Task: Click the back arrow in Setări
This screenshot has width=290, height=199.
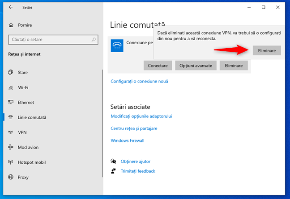Action: click(11, 8)
